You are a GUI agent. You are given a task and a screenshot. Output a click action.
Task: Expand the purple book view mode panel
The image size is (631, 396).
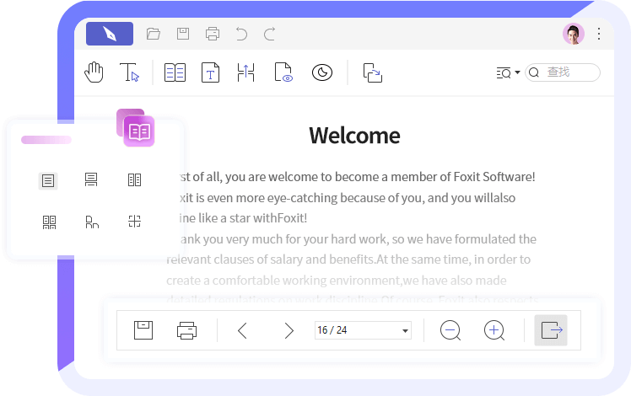pos(138,131)
